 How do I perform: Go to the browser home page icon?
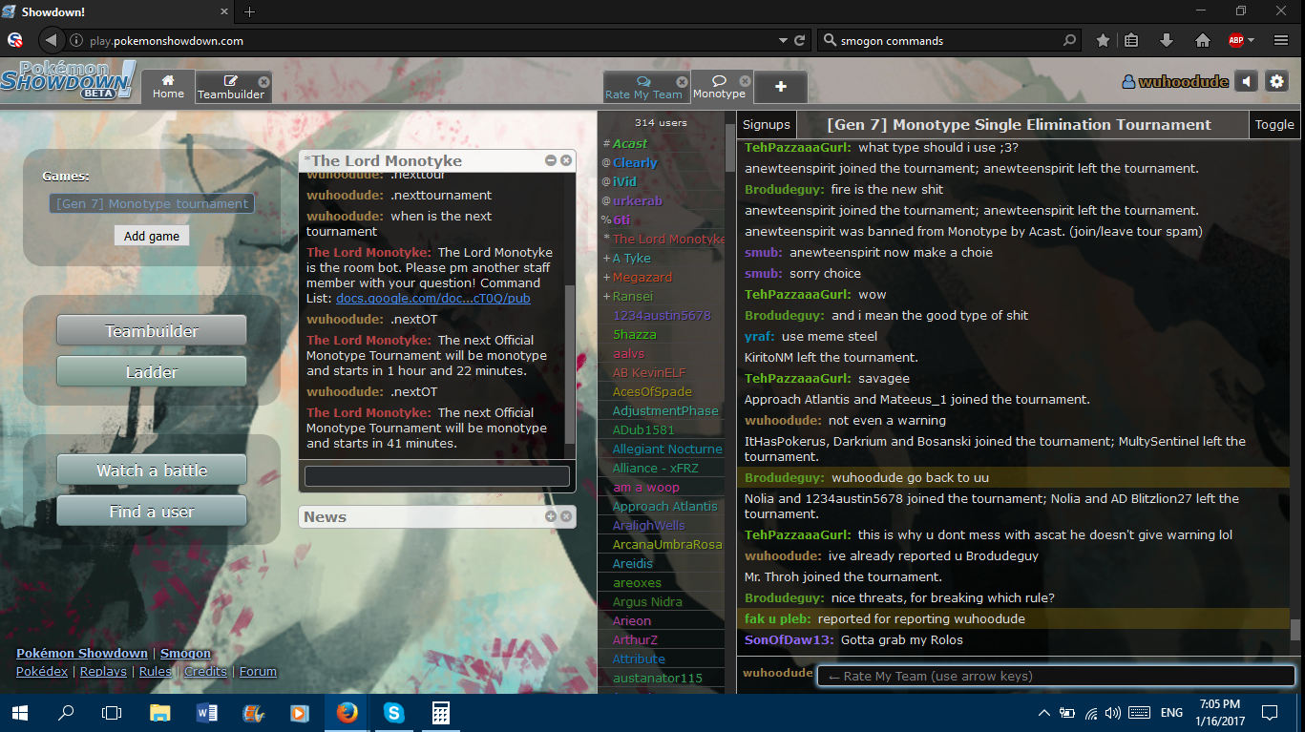tap(1202, 40)
